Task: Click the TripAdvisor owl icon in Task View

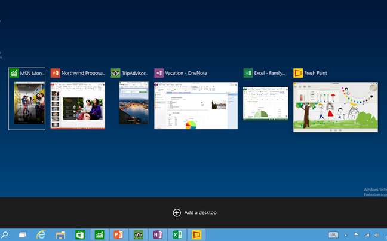Action: click(115, 73)
